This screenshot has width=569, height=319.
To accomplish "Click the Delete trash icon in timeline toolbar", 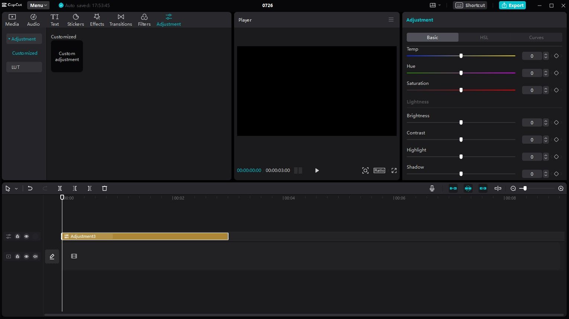I will [x=105, y=188].
